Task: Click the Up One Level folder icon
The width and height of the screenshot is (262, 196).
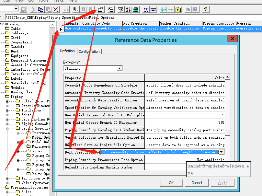Action: (x=178, y=9)
